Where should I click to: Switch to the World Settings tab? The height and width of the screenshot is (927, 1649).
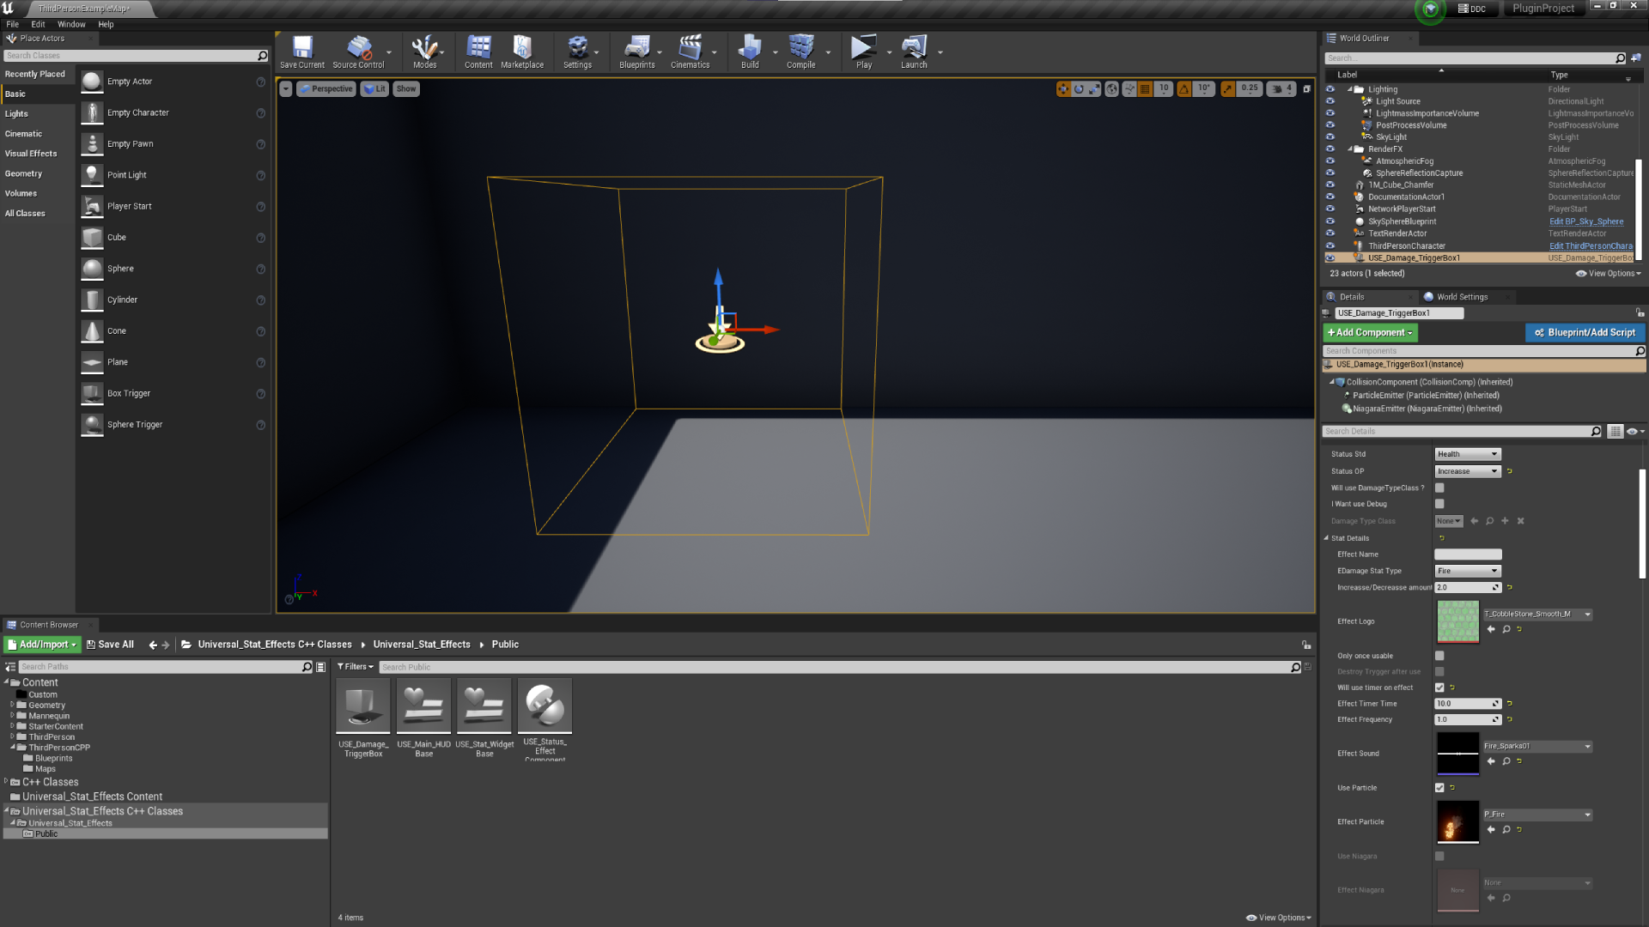1462,297
